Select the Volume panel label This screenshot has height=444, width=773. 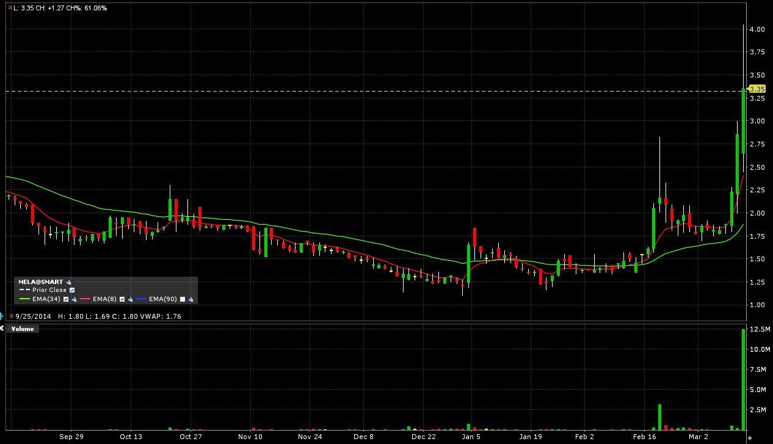pyautogui.click(x=23, y=329)
